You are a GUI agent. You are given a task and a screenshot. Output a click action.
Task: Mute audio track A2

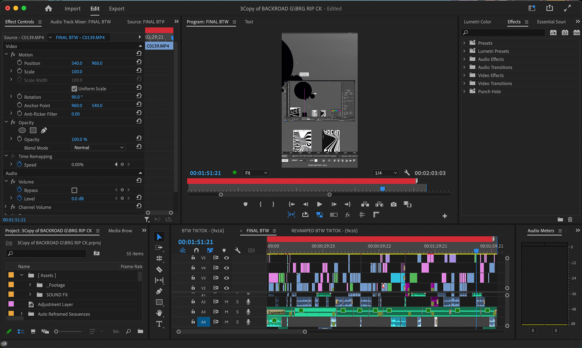226,302
